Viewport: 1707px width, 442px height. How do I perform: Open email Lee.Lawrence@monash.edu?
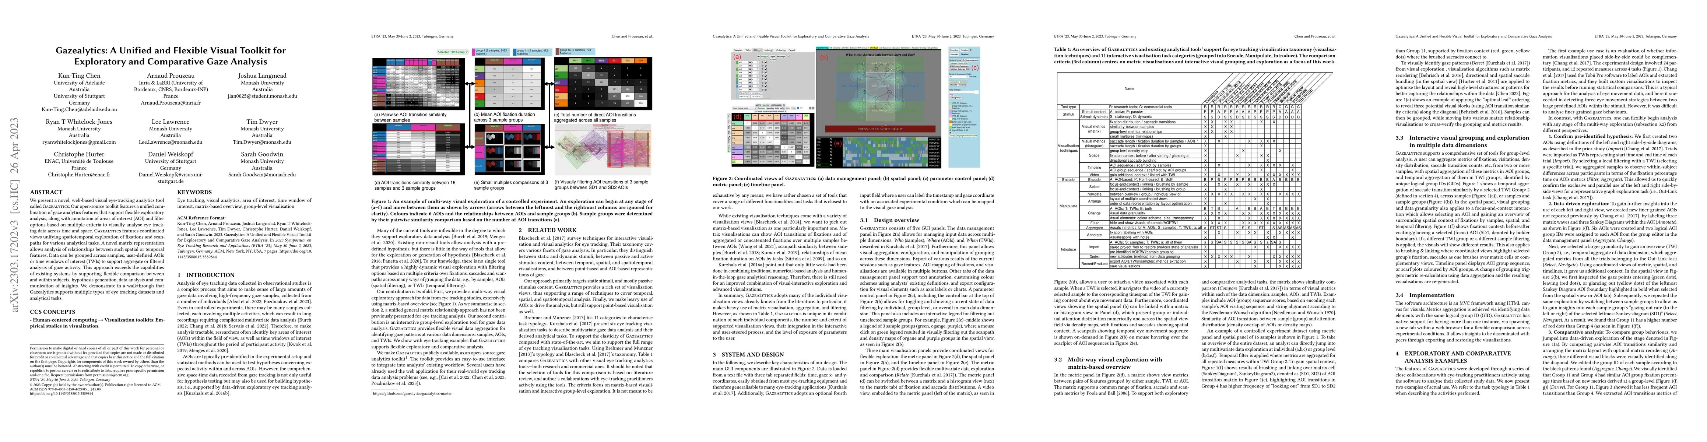pyautogui.click(x=170, y=142)
